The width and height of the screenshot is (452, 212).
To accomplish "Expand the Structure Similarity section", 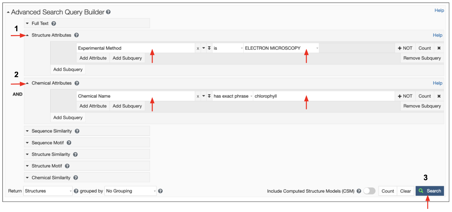I will click(51, 154).
